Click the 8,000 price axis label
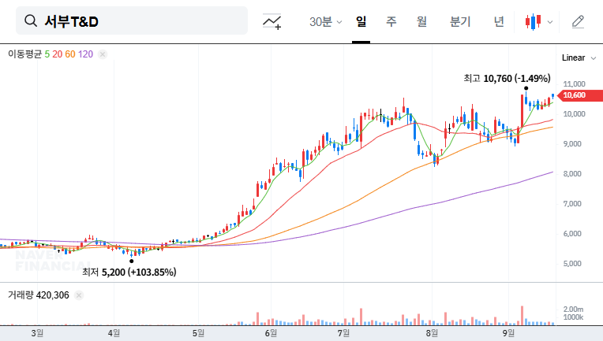The width and height of the screenshot is (603, 341). pos(573,174)
